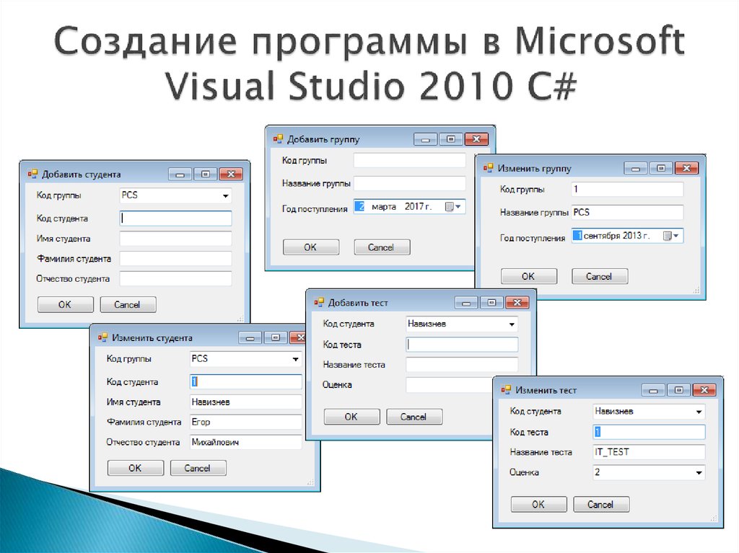Minimize the Добавить тест window

[466, 303]
